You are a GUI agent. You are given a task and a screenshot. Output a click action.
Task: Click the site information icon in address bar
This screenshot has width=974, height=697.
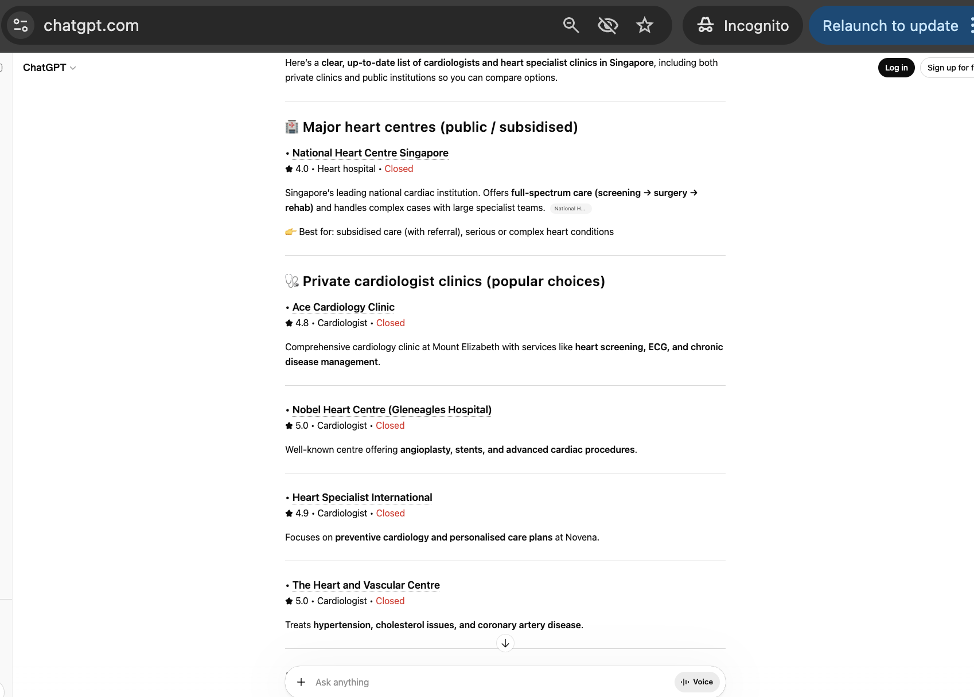(21, 25)
